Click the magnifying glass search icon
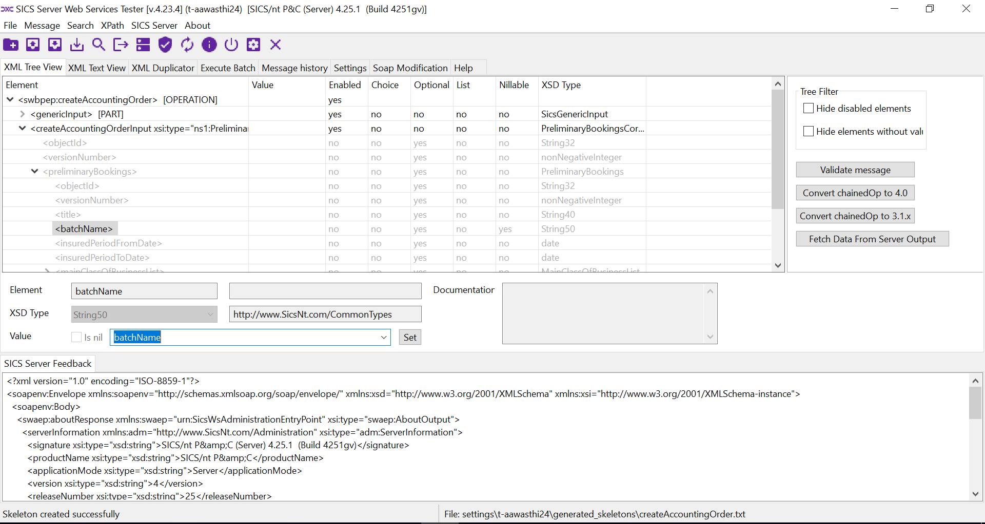985x524 pixels. [x=98, y=45]
